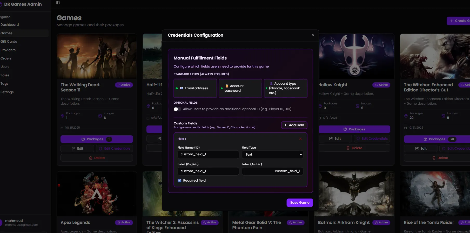This screenshot has height=233, width=470.
Task: Click the Custom Fields heading
Action: click(185, 123)
